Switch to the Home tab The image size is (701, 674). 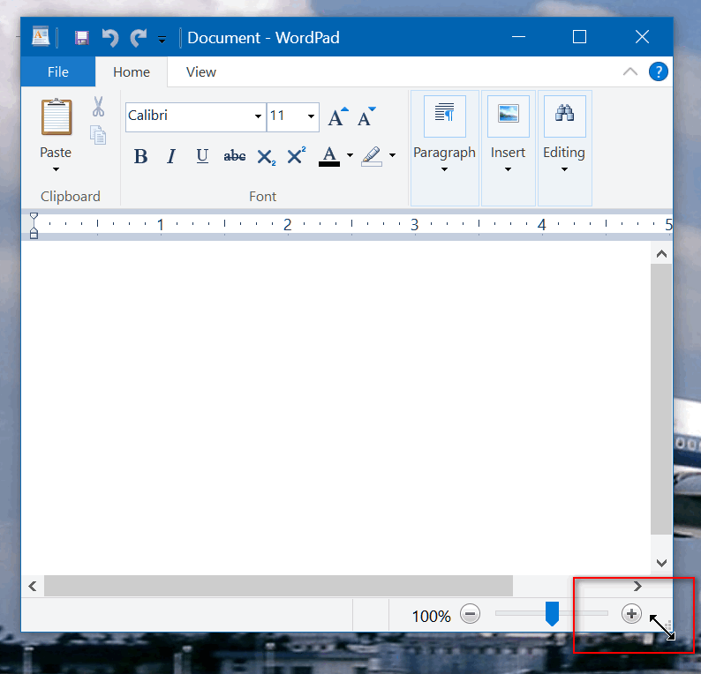point(132,72)
